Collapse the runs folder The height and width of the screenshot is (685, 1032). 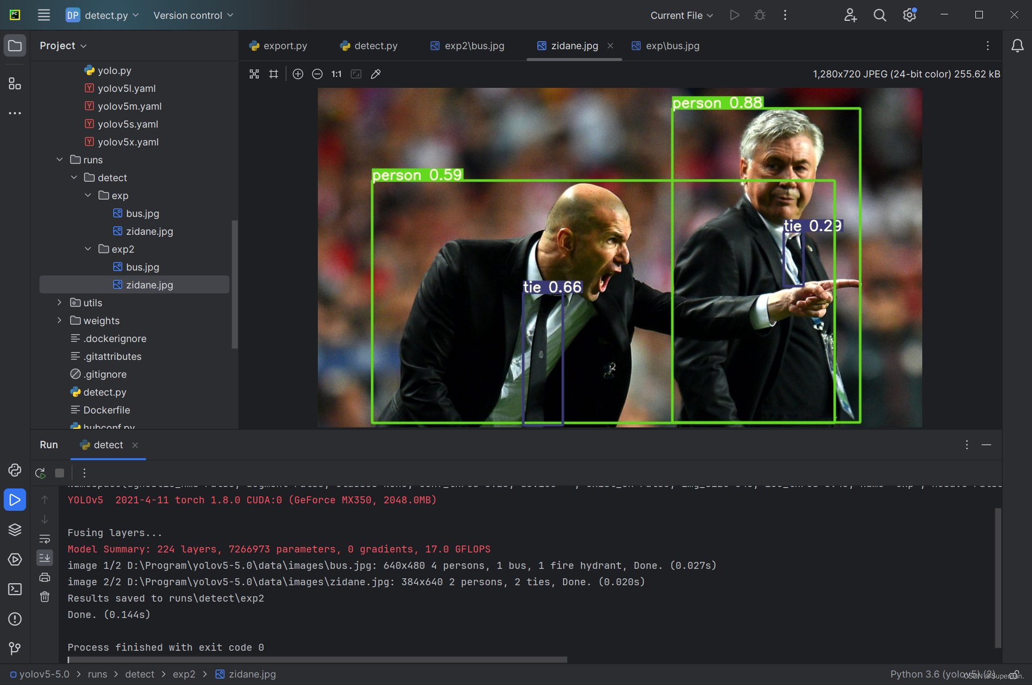click(x=60, y=159)
